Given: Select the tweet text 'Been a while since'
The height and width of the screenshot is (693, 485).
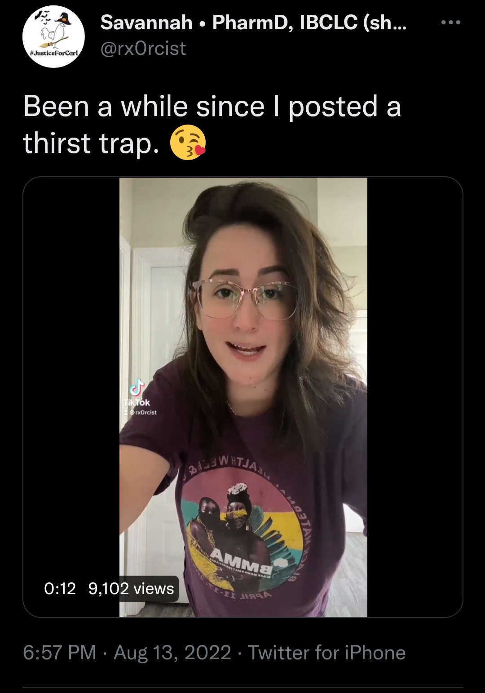Looking at the screenshot, I should pos(144,107).
